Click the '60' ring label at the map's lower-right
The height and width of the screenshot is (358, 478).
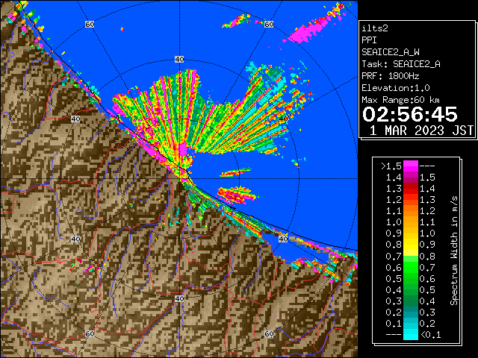pos(269,333)
